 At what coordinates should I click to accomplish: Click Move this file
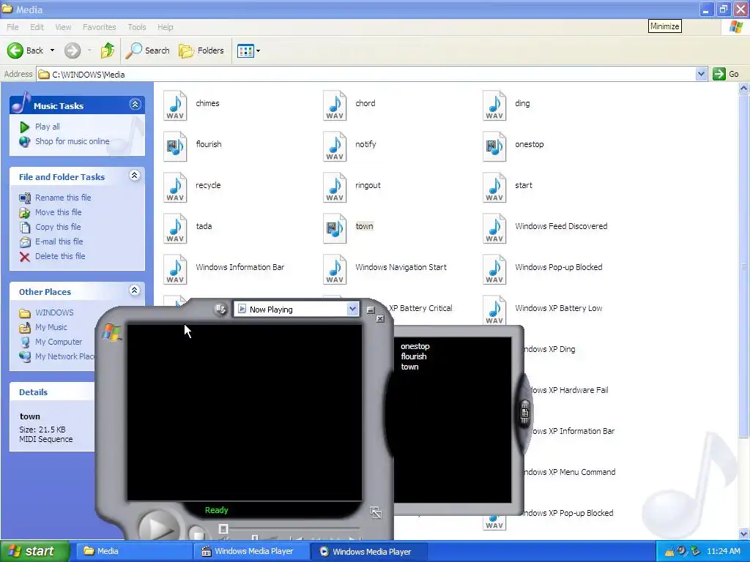(x=59, y=212)
